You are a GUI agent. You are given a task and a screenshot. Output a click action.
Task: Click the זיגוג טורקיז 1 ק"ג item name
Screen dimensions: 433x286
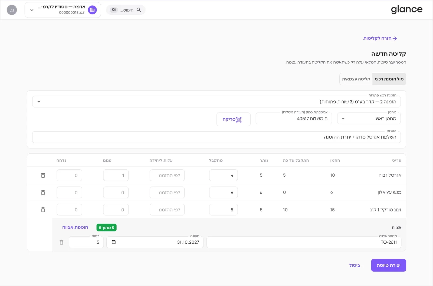pos(386,210)
